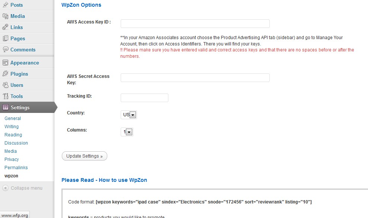Open the General settings submenu item
368x218 pixels.
click(13, 119)
